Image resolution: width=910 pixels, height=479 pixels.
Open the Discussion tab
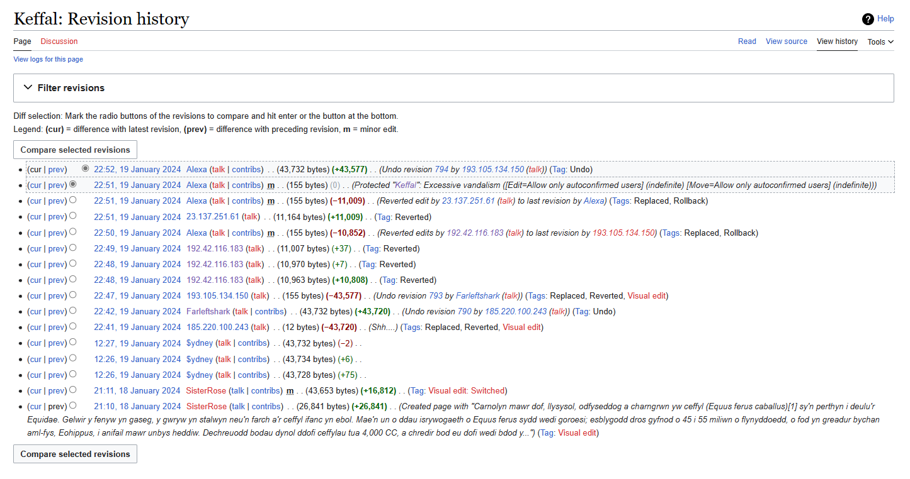[x=59, y=41]
